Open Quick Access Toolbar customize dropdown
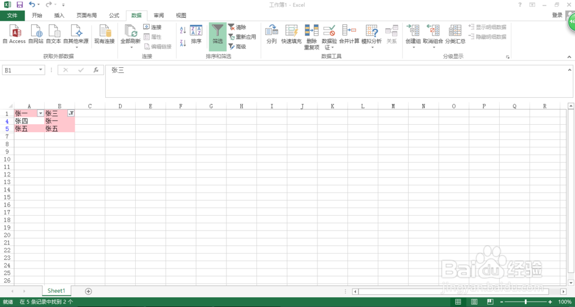Screen dimensions: 575x307 point(64,5)
